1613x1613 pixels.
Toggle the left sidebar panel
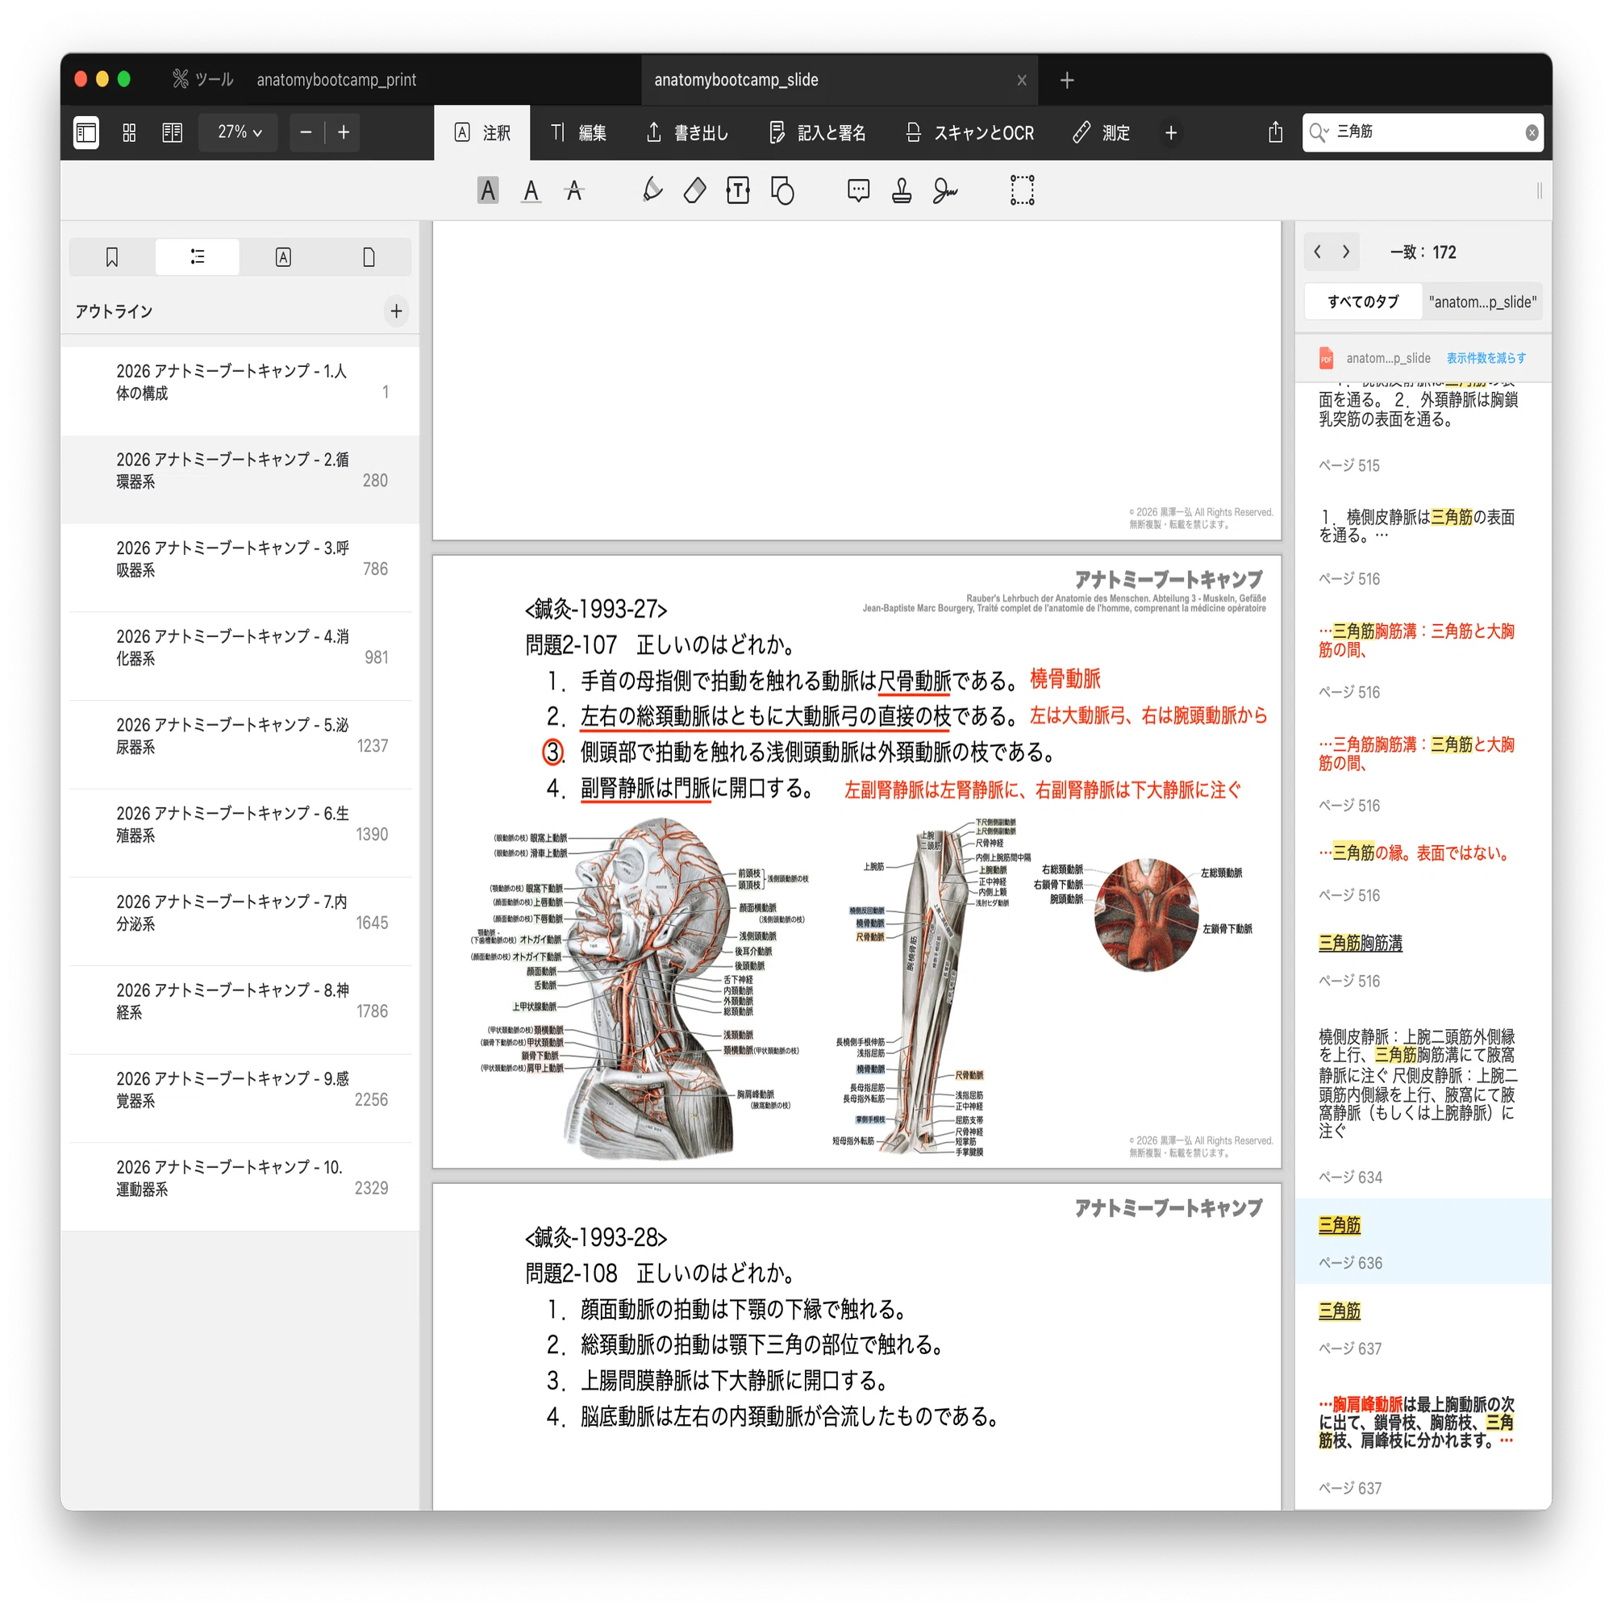(86, 133)
